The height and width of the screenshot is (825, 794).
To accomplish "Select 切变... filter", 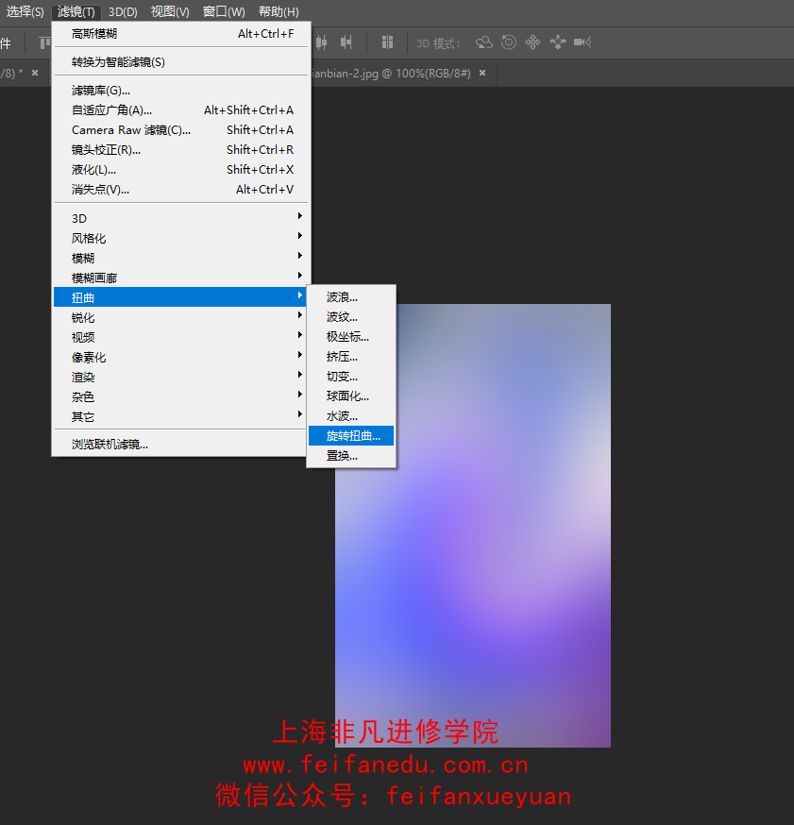I will pyautogui.click(x=351, y=377).
